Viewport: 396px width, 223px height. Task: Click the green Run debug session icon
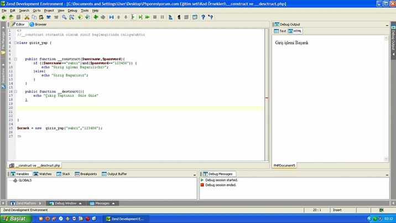click(x=148, y=17)
